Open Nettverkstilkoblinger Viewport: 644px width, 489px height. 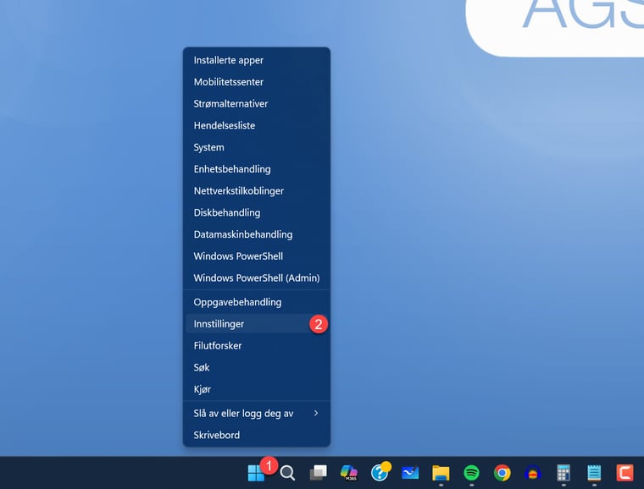tap(256, 190)
